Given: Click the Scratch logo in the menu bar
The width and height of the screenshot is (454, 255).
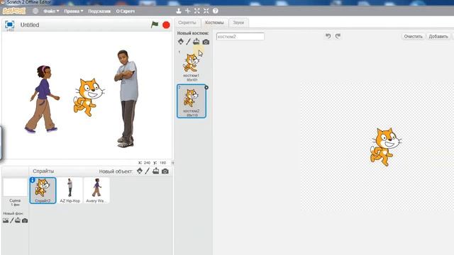Looking at the screenshot, I should 14,11.
